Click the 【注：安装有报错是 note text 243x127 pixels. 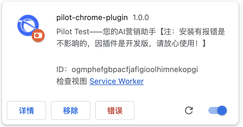[192, 32]
